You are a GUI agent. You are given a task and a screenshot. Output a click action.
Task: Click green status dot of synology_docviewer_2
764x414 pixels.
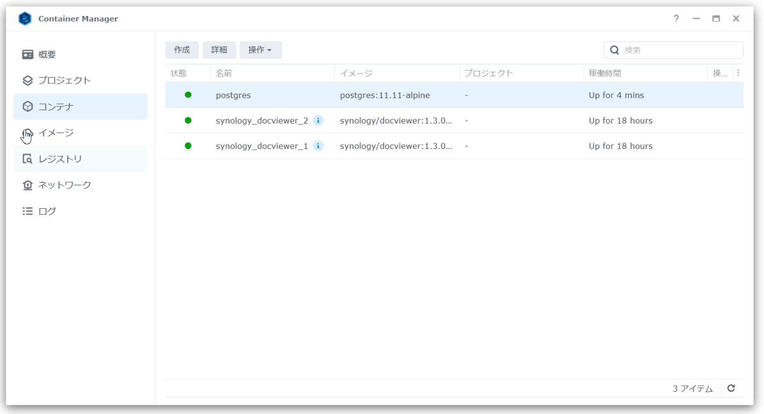188,120
